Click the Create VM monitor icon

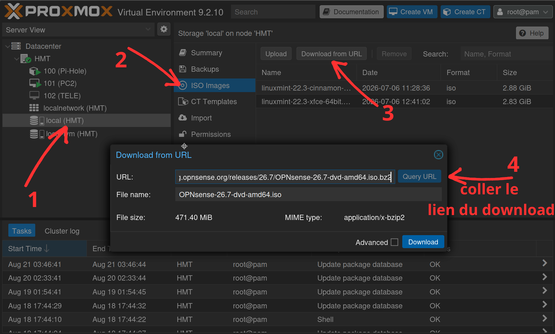(393, 12)
